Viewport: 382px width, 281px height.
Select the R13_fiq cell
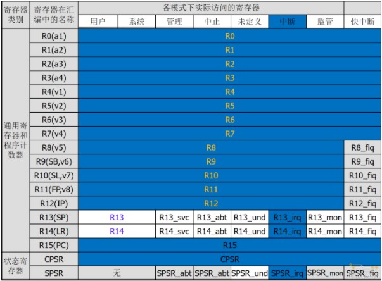(x=362, y=217)
